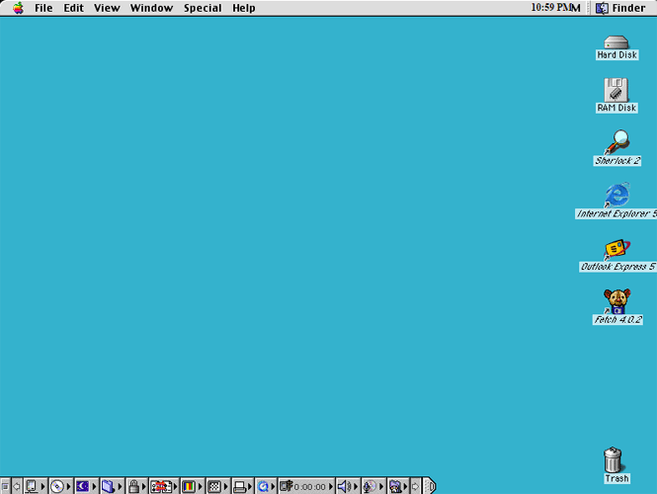657x494 pixels.
Task: Click the 'RAM Disk' label text
Action: (x=616, y=108)
